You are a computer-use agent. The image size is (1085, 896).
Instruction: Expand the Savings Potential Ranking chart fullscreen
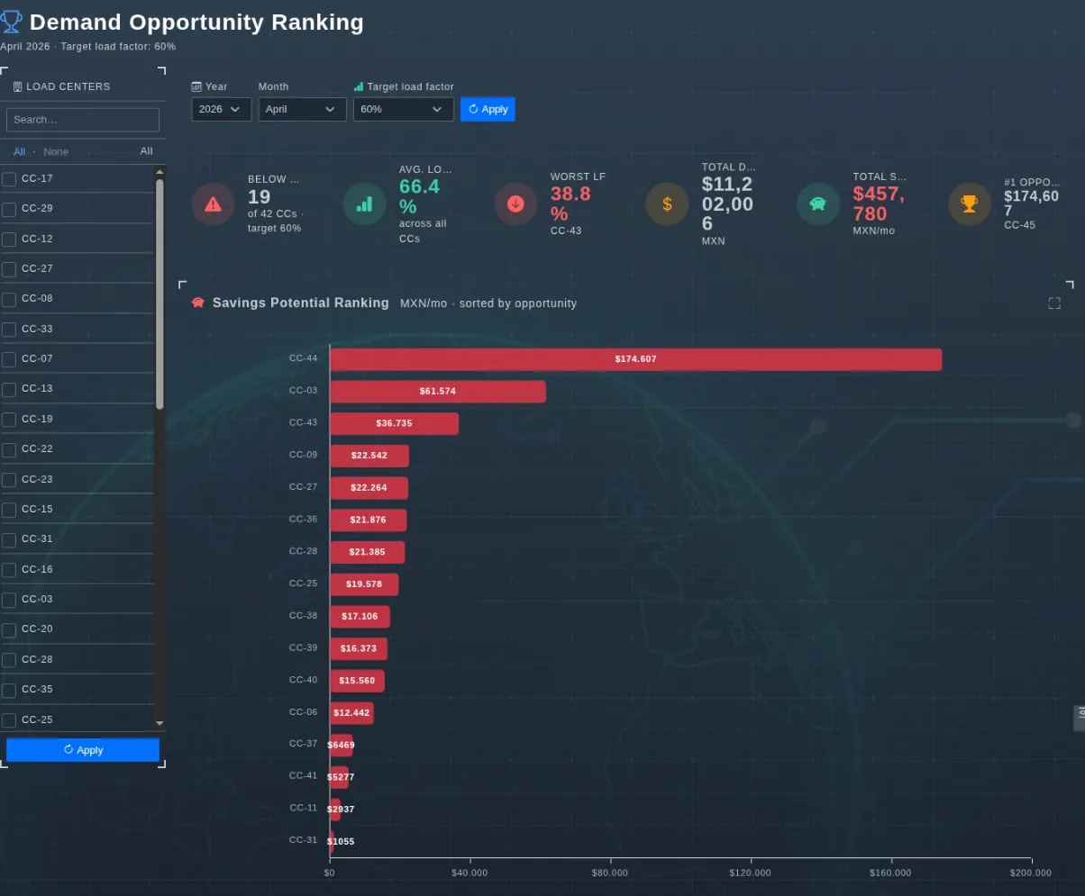(x=1054, y=303)
